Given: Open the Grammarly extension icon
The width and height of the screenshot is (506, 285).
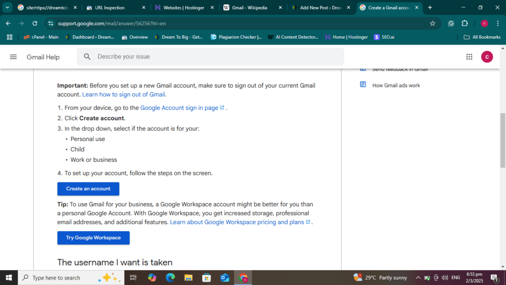Looking at the screenshot, I should pos(451,23).
